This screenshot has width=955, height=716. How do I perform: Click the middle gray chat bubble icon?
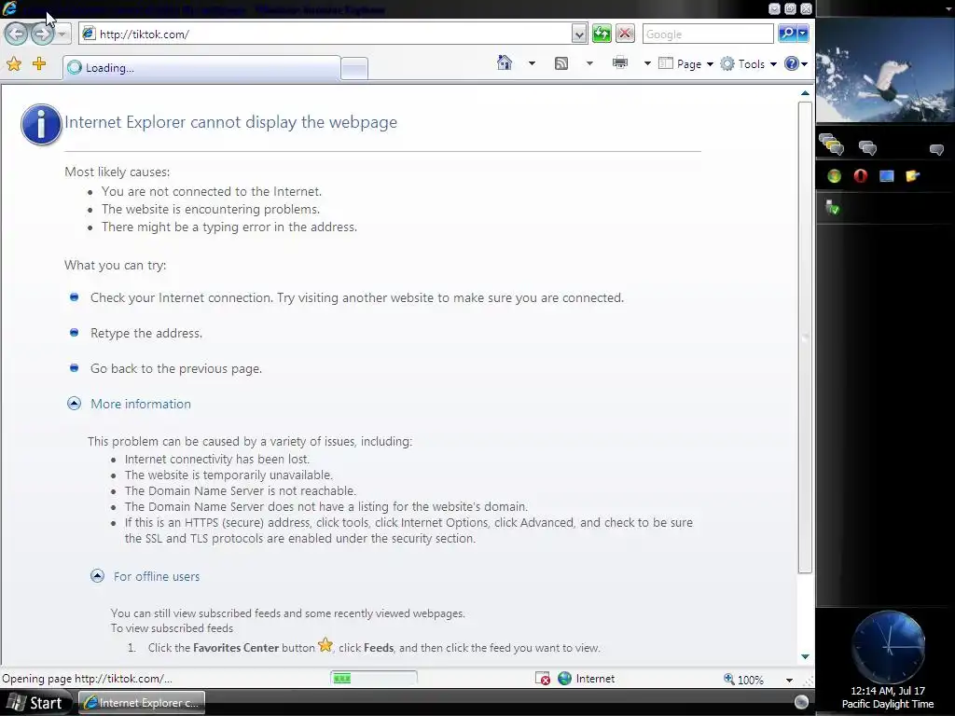867,147
